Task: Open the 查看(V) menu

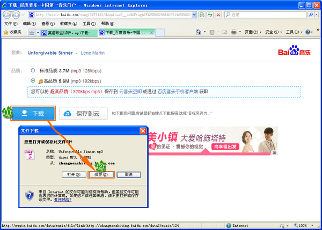Action: point(48,24)
